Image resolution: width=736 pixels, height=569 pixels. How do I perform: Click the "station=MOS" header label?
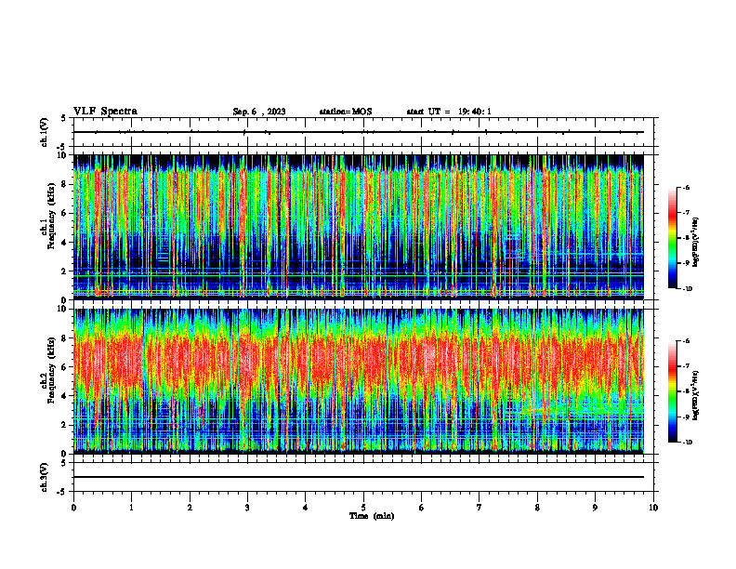(x=346, y=112)
